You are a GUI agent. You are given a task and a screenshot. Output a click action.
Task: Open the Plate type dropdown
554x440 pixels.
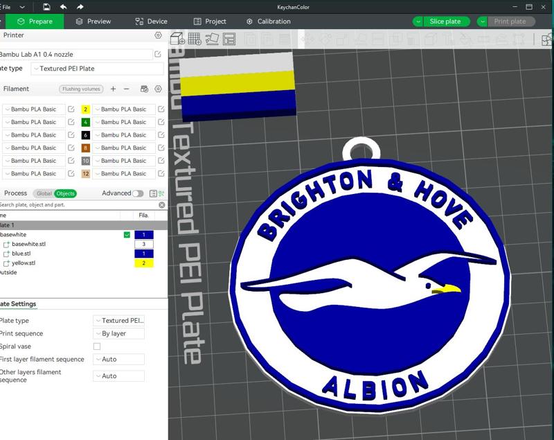click(x=118, y=320)
